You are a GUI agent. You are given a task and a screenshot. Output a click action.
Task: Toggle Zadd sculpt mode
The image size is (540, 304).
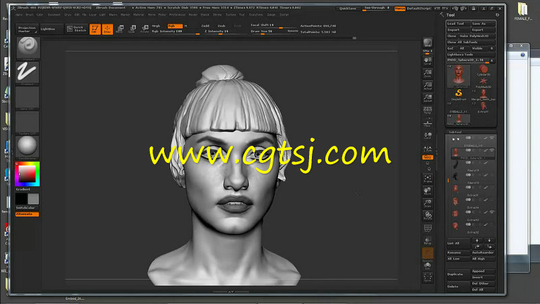point(205,26)
